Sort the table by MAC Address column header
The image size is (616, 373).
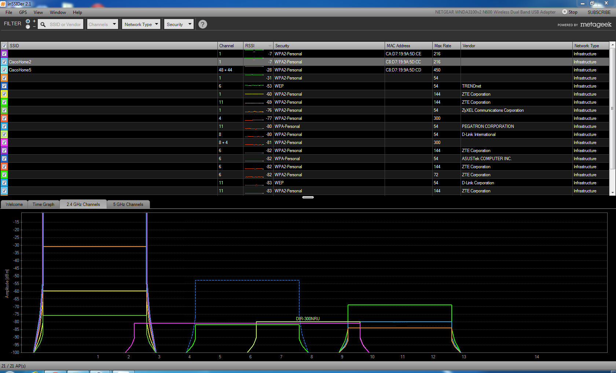(x=409, y=46)
